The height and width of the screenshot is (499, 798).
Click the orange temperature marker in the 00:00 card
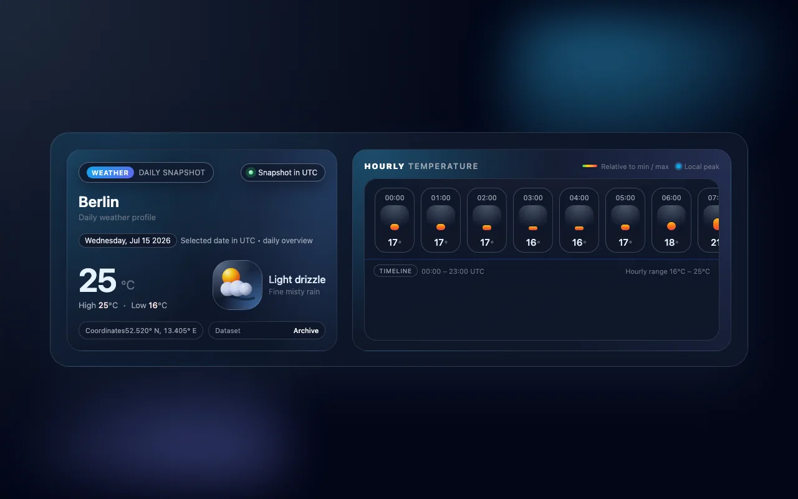point(395,227)
